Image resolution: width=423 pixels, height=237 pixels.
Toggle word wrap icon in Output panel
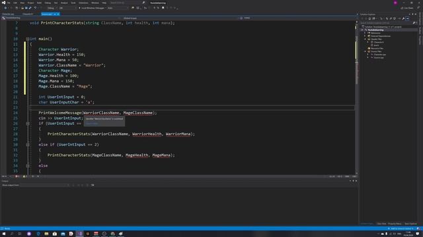click(x=93, y=185)
